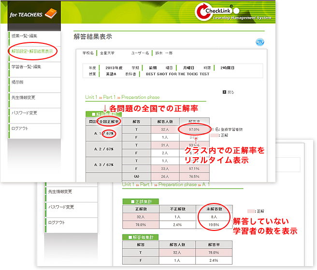Click question A. 3 / 67% cell
Viewport: 317px width, 270px height.
(x=104, y=165)
